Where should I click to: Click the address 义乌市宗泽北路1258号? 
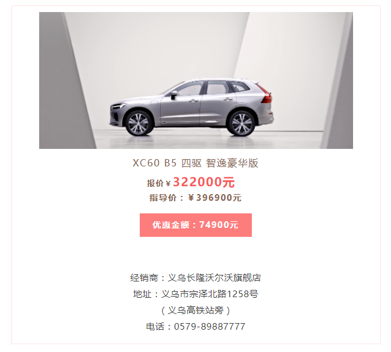click(210, 294)
